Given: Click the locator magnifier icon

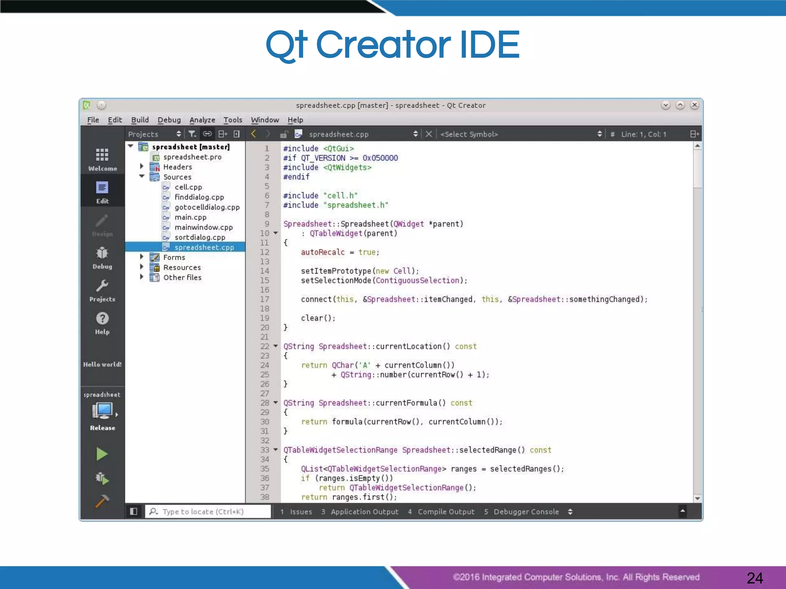Looking at the screenshot, I should (154, 511).
